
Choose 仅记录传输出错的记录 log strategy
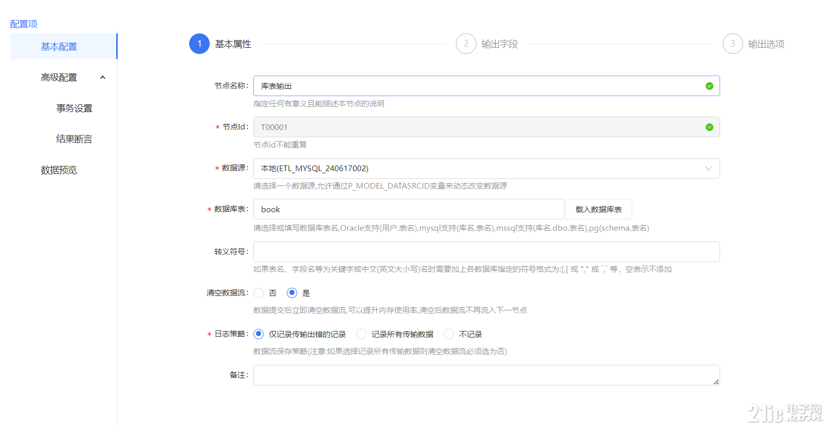259,334
